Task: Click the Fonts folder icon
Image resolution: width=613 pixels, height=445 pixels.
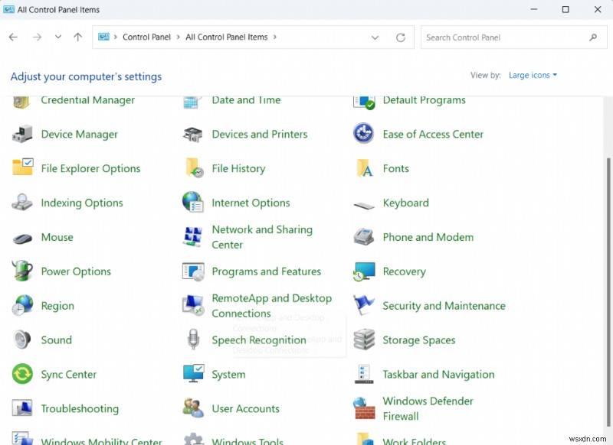Action: [x=365, y=168]
